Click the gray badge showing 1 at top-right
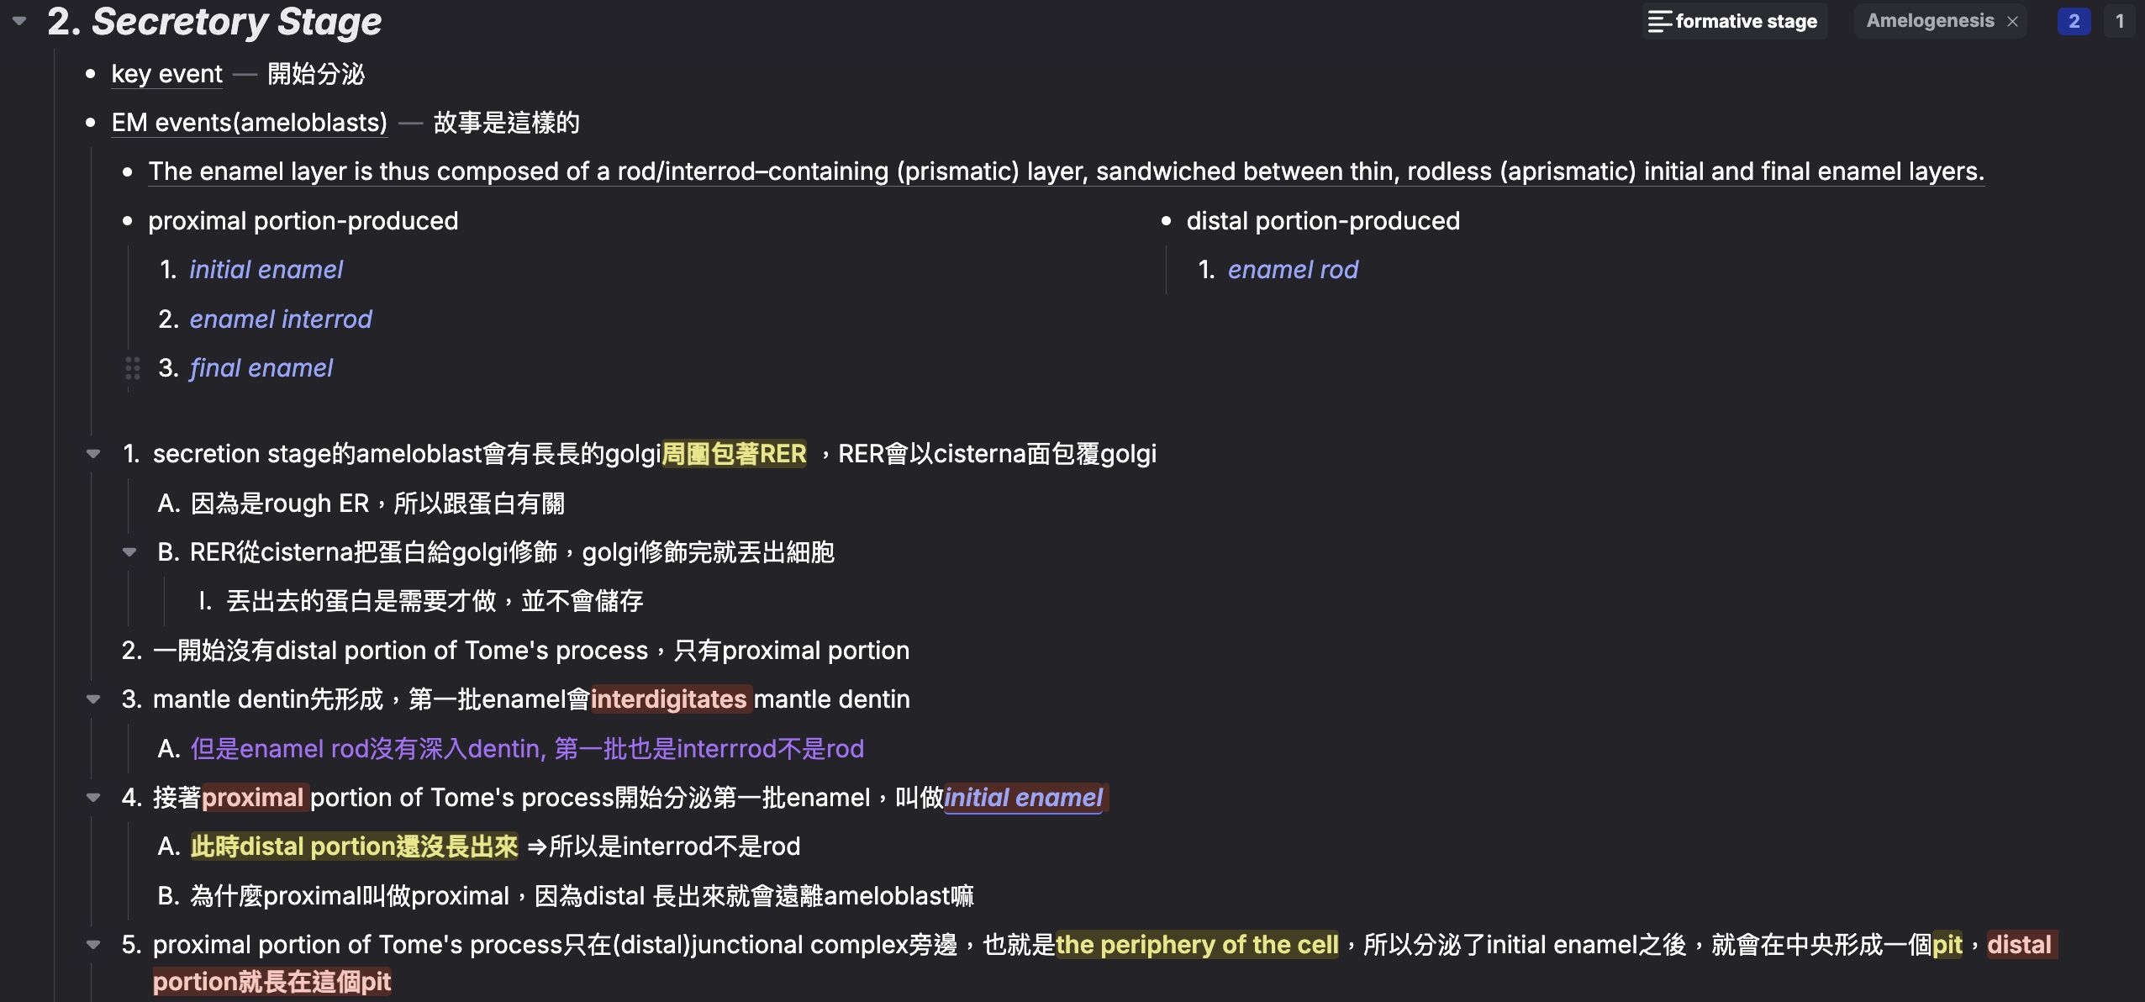Screen dimensions: 2145x1002 tap(2120, 21)
